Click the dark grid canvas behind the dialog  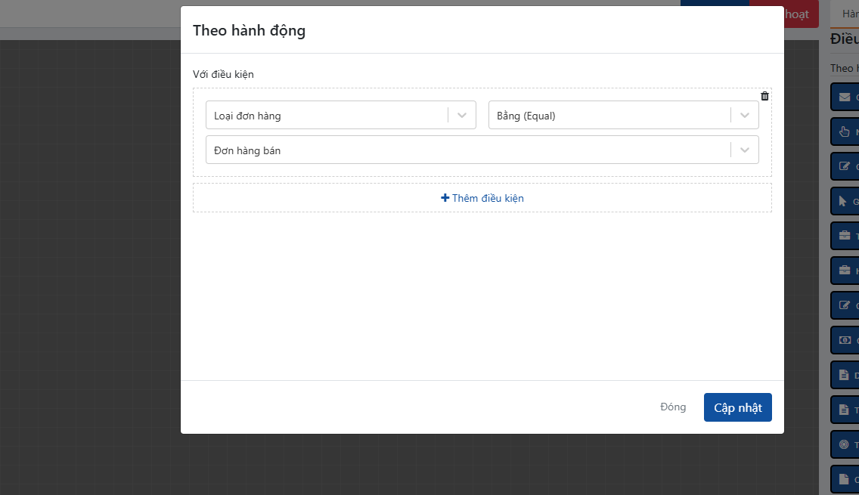tap(91, 265)
